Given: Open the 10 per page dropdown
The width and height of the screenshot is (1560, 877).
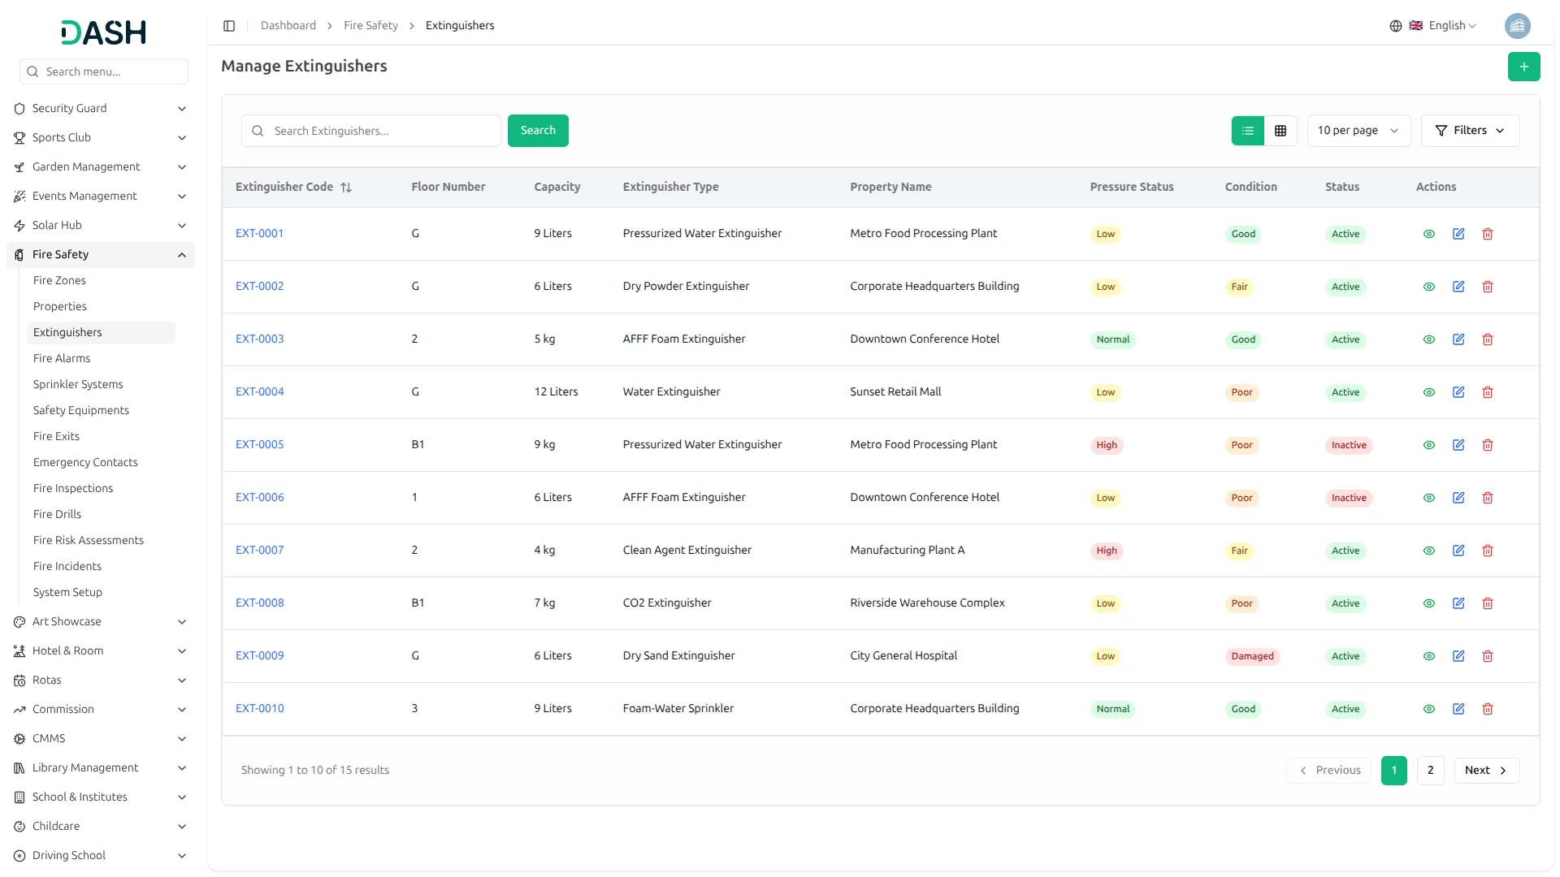Looking at the screenshot, I should (x=1358, y=131).
